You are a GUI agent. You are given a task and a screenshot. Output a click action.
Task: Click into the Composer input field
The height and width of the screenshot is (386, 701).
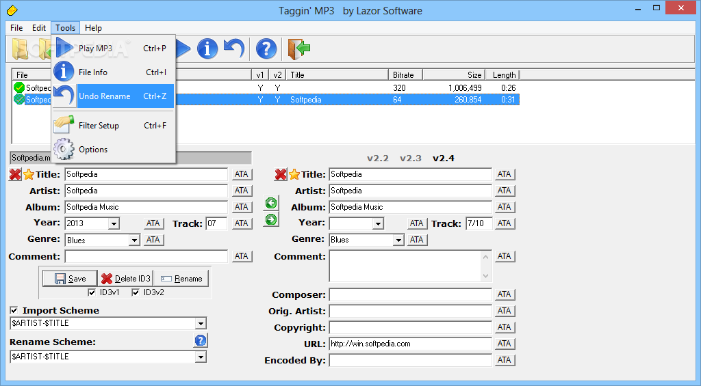(x=411, y=294)
